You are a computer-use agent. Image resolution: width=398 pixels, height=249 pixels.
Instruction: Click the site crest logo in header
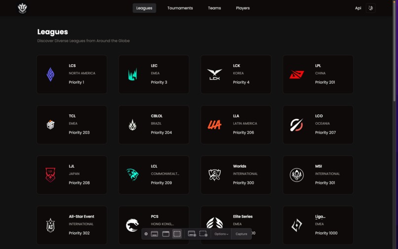point(22,8)
